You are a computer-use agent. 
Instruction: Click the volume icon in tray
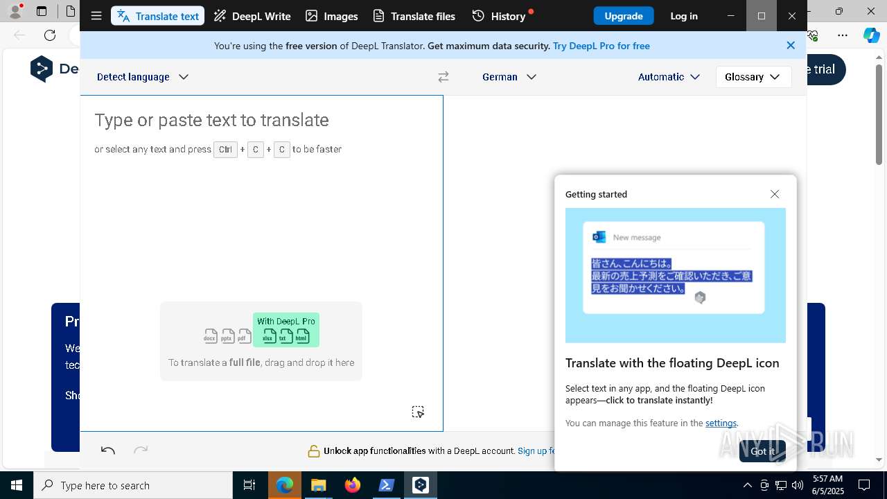coord(798,485)
